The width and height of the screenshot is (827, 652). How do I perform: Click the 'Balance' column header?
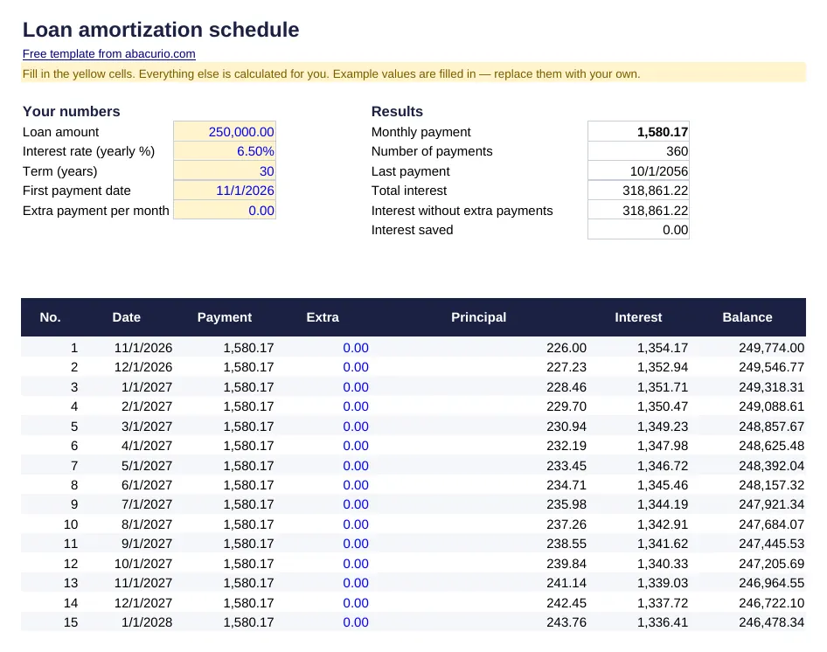747,317
